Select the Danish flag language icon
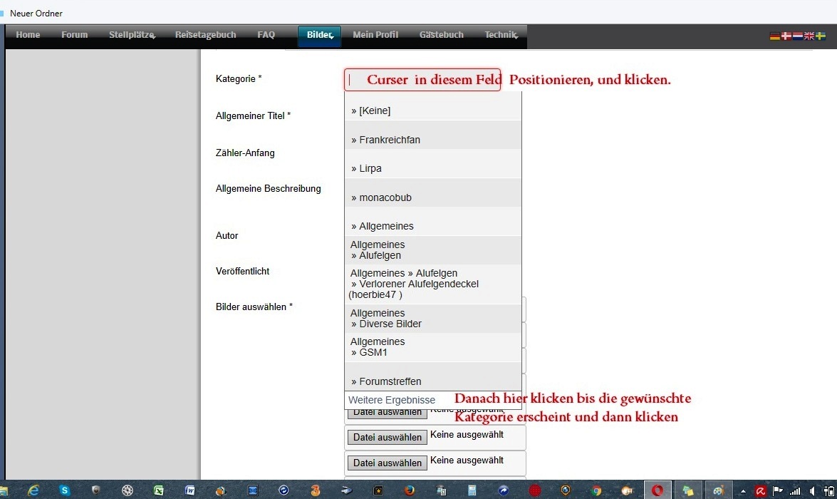This screenshot has height=499, width=837. click(786, 36)
